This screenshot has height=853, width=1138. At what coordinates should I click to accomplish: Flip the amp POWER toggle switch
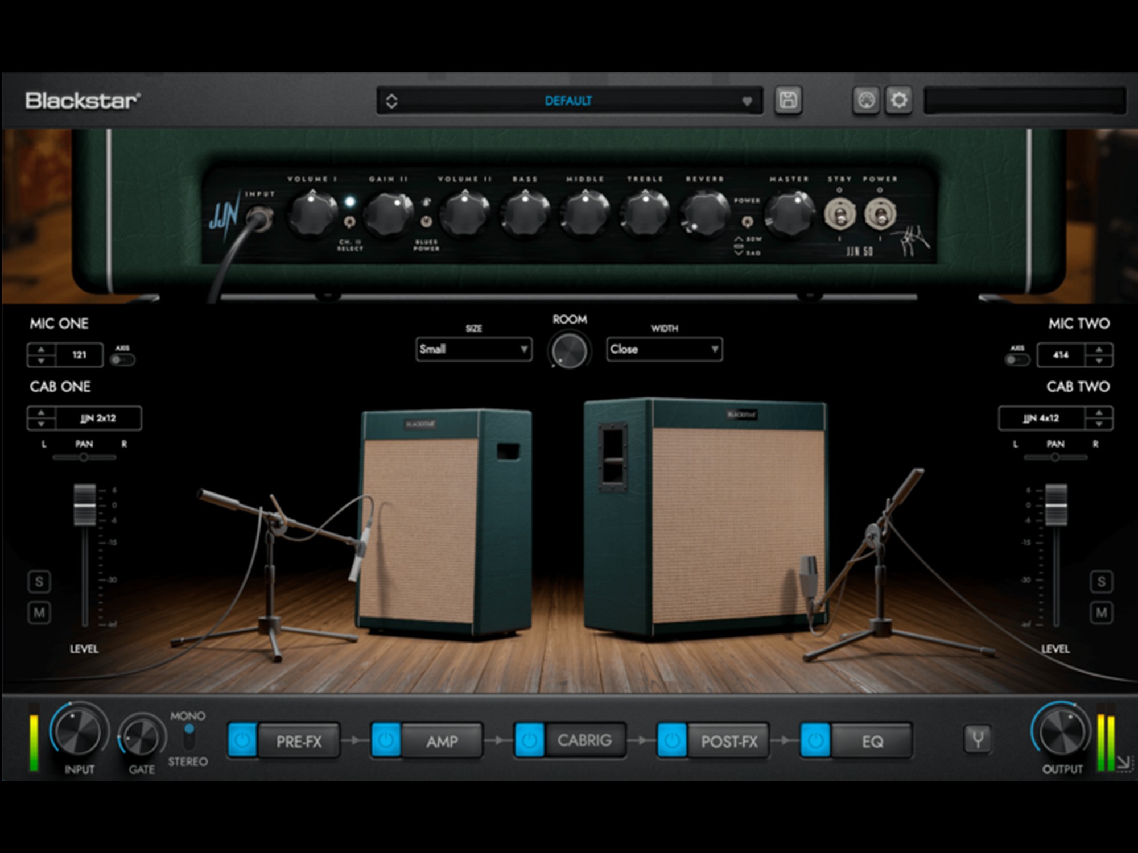pos(880,215)
